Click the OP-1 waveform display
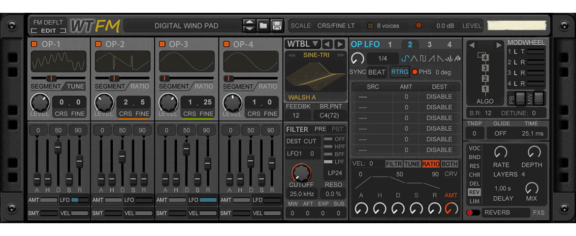The image size is (576, 236). click(x=59, y=61)
